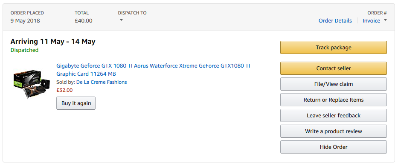Click the Buy it again button
This screenshot has width=398, height=165.
[x=76, y=103]
